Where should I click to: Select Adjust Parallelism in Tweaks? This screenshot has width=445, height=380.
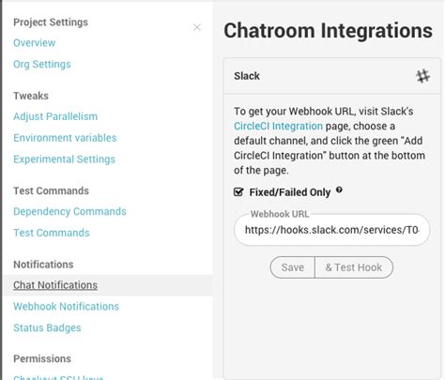click(55, 116)
